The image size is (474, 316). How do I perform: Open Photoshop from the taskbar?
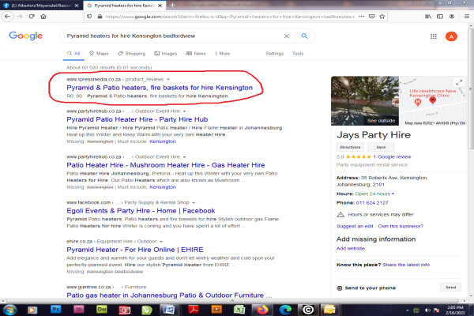pos(55,310)
